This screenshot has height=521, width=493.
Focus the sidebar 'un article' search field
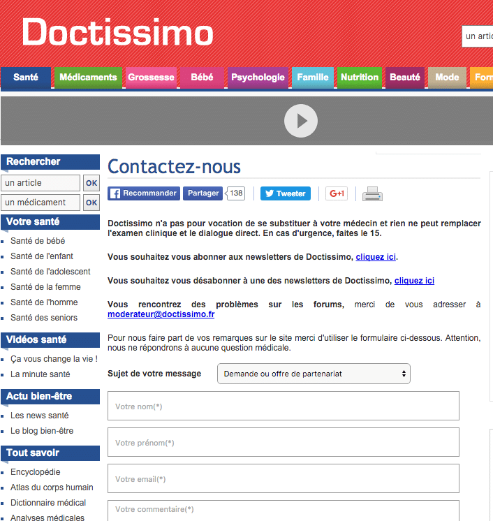coord(41,183)
